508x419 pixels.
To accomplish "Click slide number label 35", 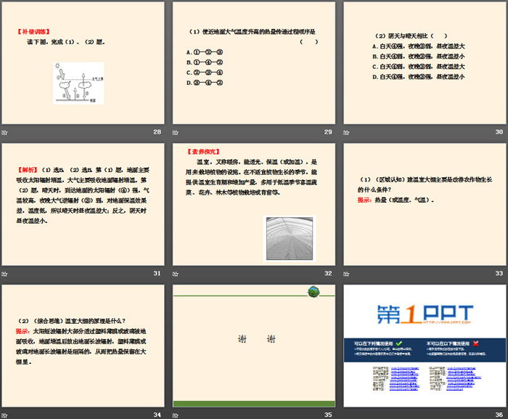I will [328, 415].
